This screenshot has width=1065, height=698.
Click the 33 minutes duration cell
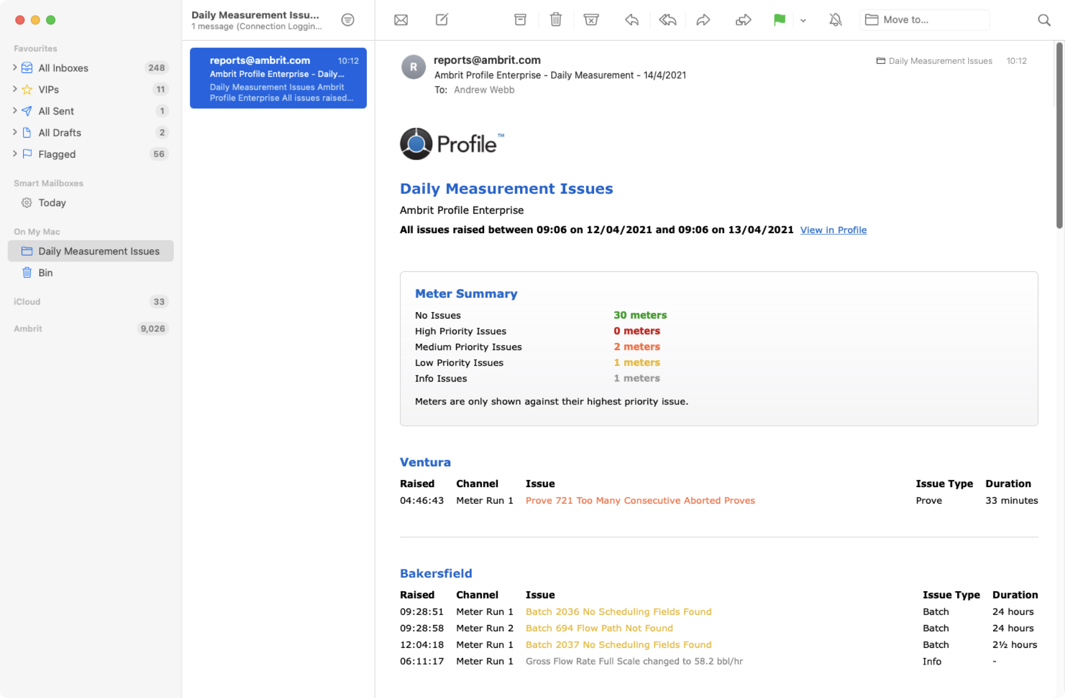tap(1011, 500)
